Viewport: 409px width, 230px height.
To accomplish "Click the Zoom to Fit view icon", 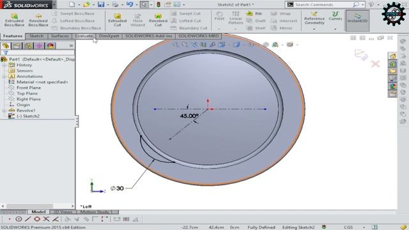I will pos(176,45).
